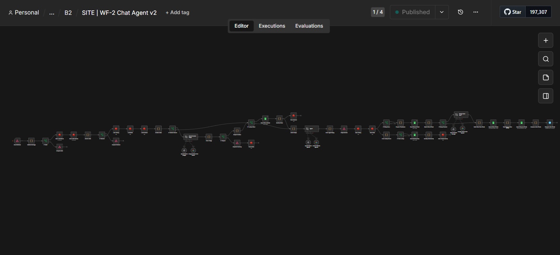Screen dimensions: 560x255
Task: Open the Personal project breadcrumb
Action: coord(24,12)
